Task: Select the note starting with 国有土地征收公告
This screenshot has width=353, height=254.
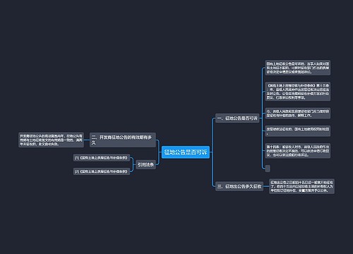Action: pos(298,68)
